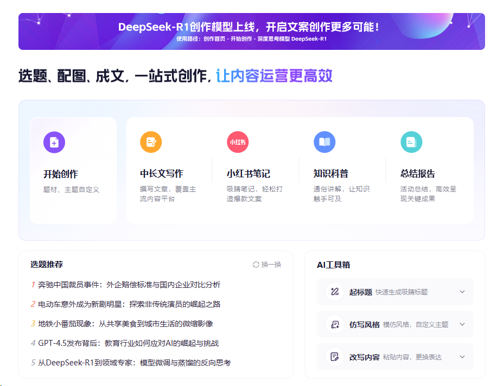The height and width of the screenshot is (386, 497).
Task: Click the 让内容运营更高效 gradient heading text
Action: pyautogui.click(x=274, y=76)
